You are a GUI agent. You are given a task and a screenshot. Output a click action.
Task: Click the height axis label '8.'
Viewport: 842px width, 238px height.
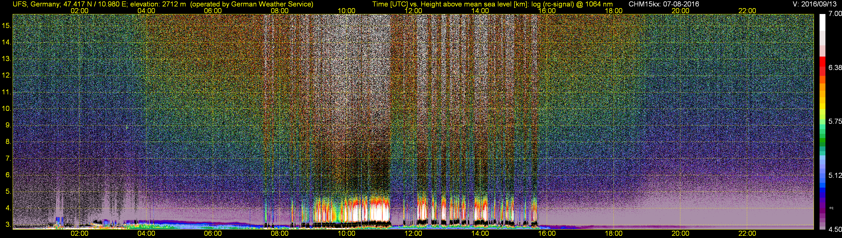[x=8, y=142]
